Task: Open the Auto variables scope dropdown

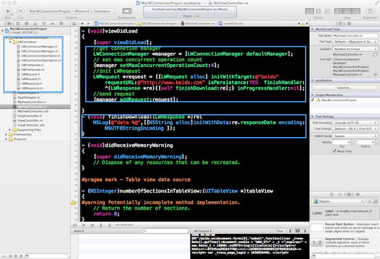Action: pos(79,231)
